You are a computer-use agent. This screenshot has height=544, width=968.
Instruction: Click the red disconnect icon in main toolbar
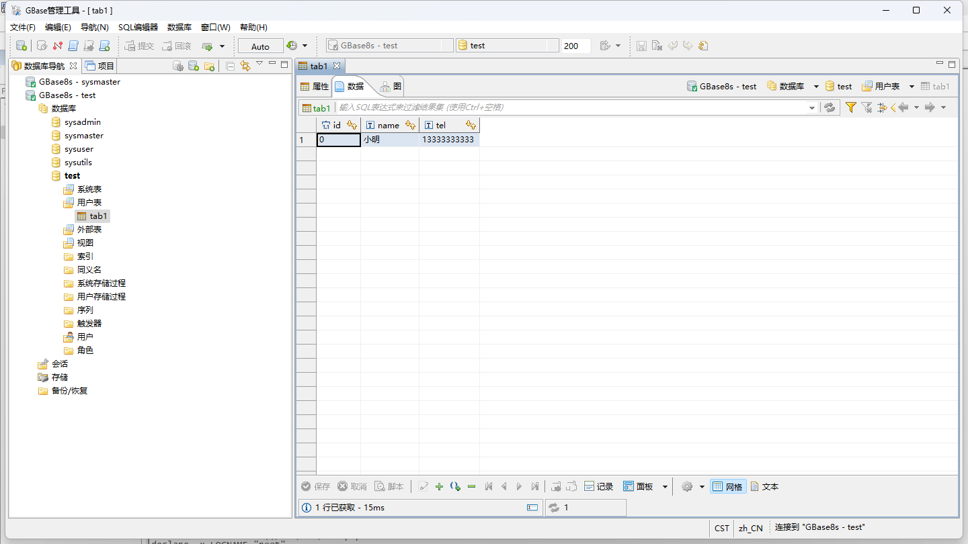point(58,46)
